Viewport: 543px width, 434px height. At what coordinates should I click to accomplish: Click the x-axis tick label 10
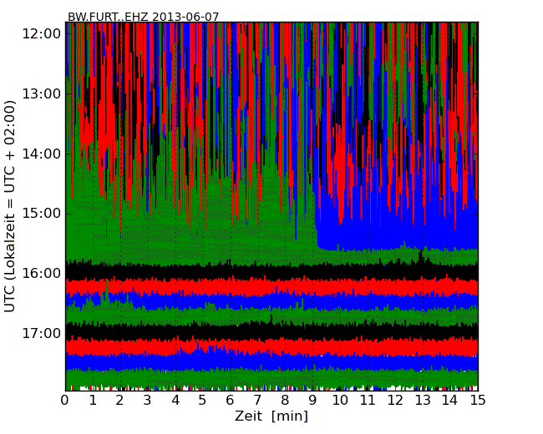pyautogui.click(x=340, y=401)
